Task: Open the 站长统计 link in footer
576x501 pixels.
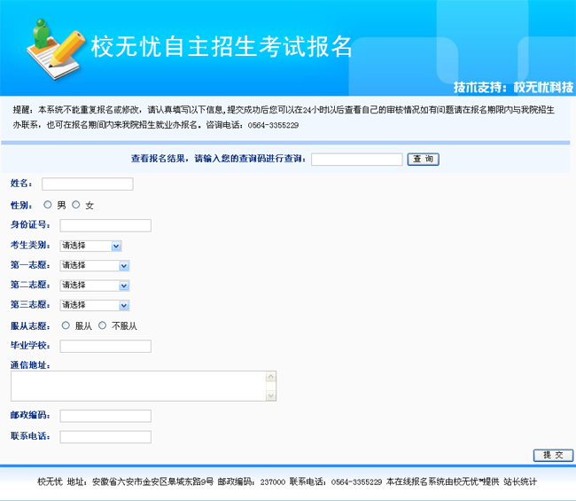Action: [x=520, y=481]
